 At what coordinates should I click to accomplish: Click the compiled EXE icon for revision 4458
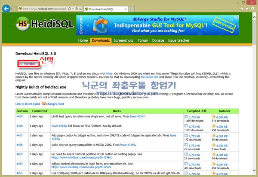pos(186,126)
